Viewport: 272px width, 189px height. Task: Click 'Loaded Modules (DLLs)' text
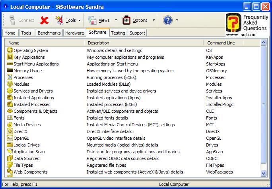[109, 84]
